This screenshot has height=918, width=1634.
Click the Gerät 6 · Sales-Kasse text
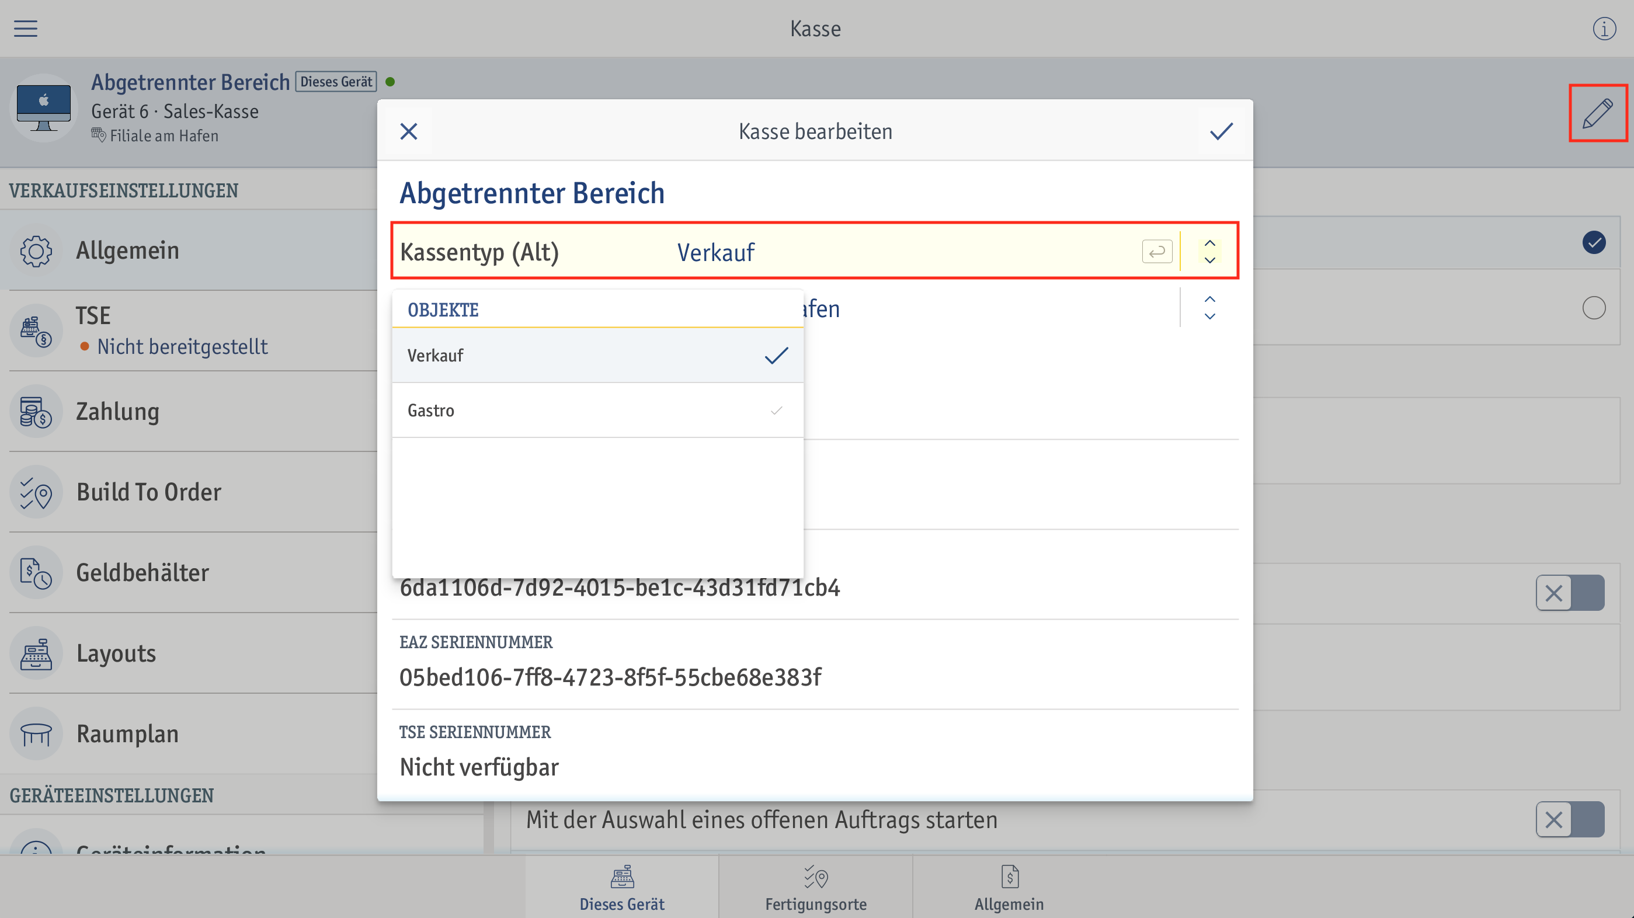(175, 111)
